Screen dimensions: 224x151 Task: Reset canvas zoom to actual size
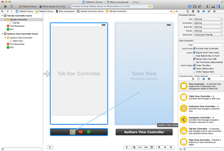tap(165, 147)
